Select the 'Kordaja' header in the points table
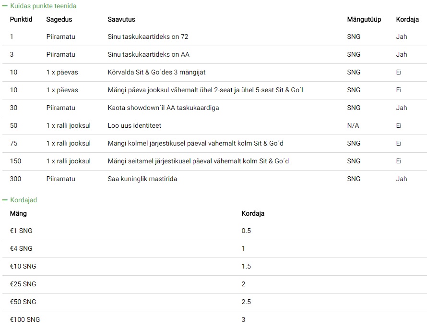Viewport: 427px width, 331px height. pyautogui.click(x=407, y=19)
